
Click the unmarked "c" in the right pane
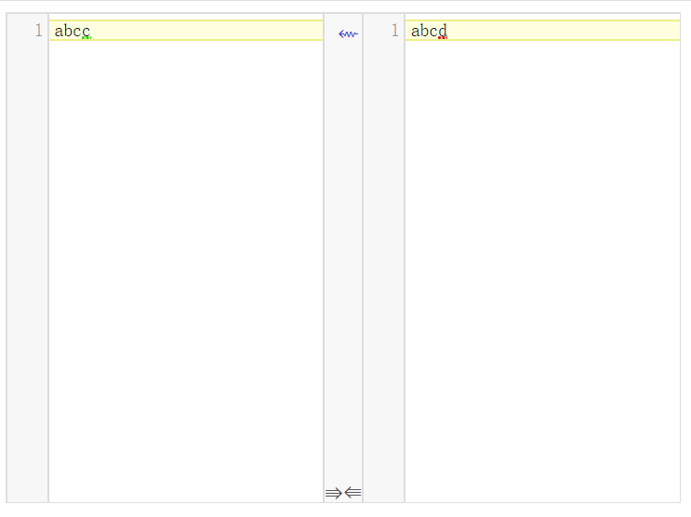click(433, 32)
